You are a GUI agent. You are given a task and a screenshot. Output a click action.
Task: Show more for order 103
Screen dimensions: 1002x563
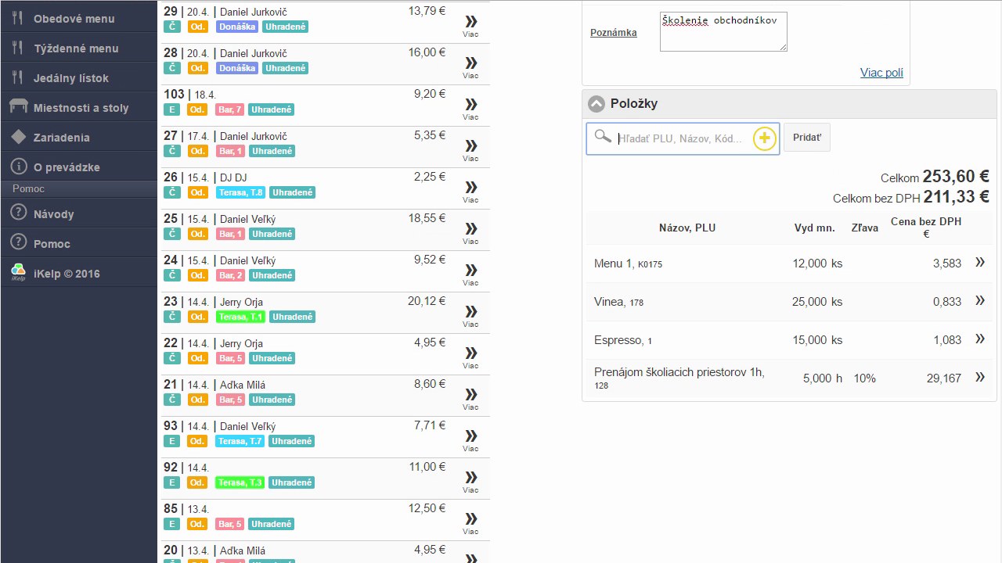point(470,109)
